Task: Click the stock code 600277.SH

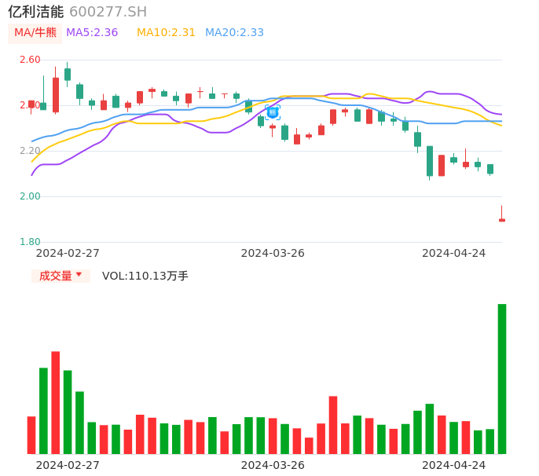Action: [x=108, y=12]
